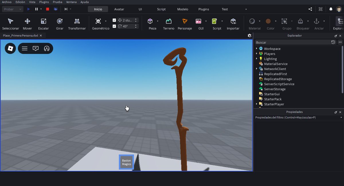The width and height of the screenshot is (344, 186).
Task: Open the Geométrico dropdown arrow
Action: coord(106,21)
